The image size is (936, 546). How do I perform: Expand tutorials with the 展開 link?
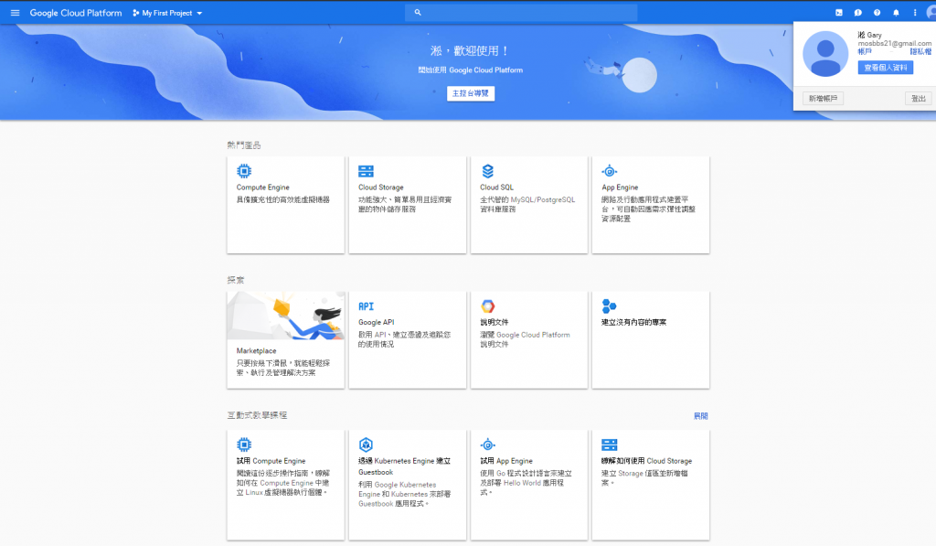click(701, 416)
